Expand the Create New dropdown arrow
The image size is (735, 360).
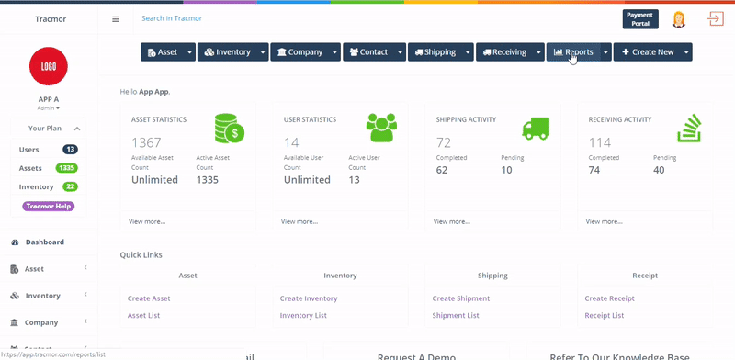[x=686, y=52]
